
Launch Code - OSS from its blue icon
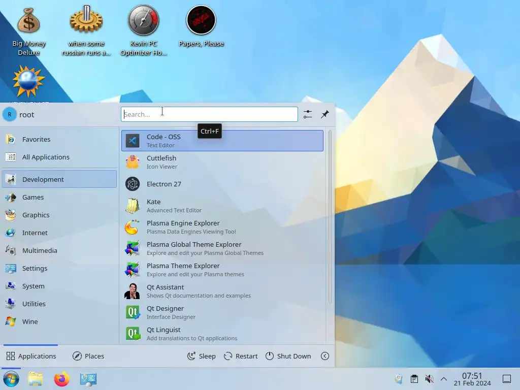point(133,141)
